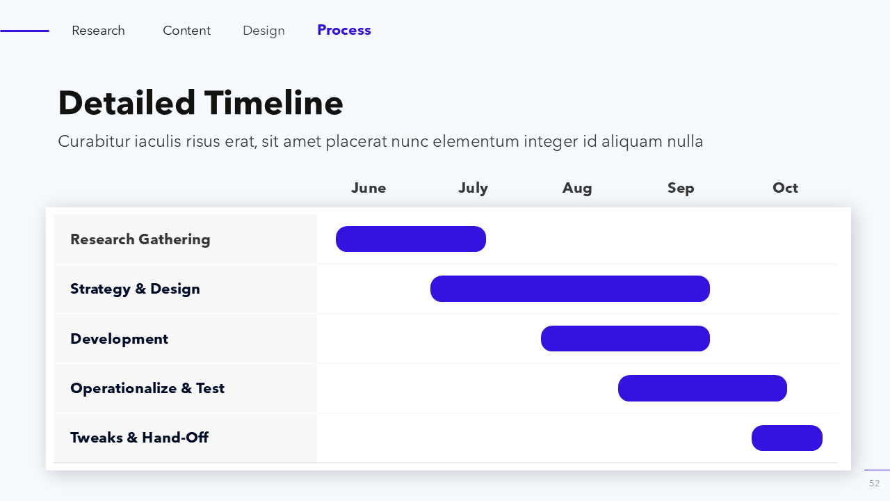The width and height of the screenshot is (890, 501).
Task: Select the Research Gathering row label
Action: coord(140,239)
